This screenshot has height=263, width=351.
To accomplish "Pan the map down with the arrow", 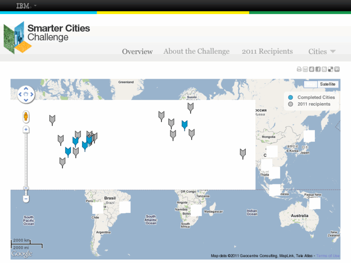I will coord(26,100).
